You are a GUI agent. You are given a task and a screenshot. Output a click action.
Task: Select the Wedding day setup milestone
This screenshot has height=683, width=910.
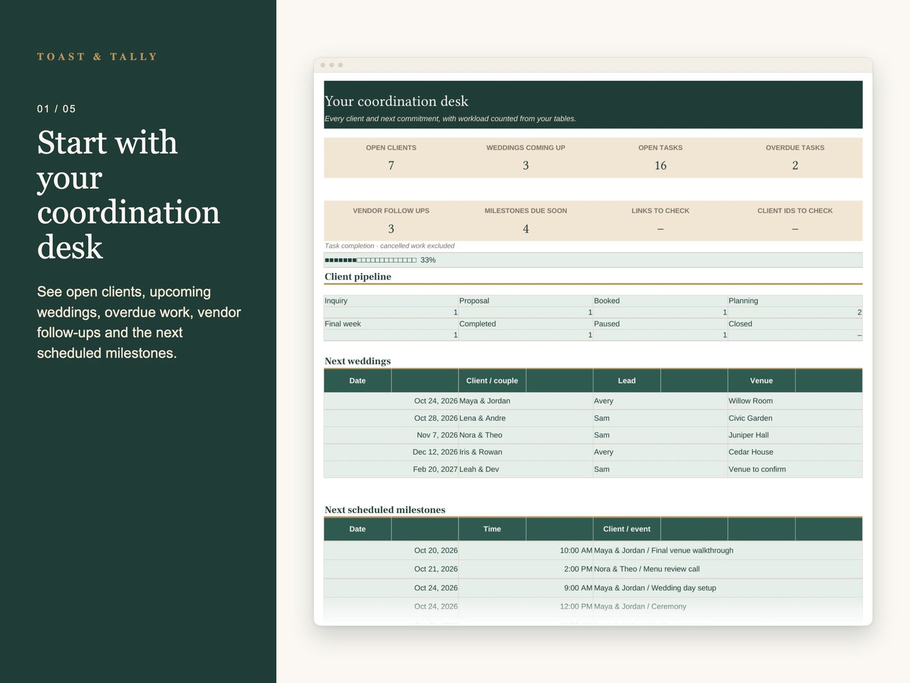coord(593,588)
